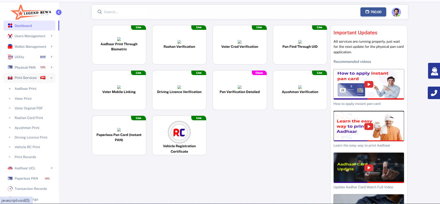This screenshot has width=440, height=204.
Task: Open Rashan Card Print menu item
Action: (29, 118)
